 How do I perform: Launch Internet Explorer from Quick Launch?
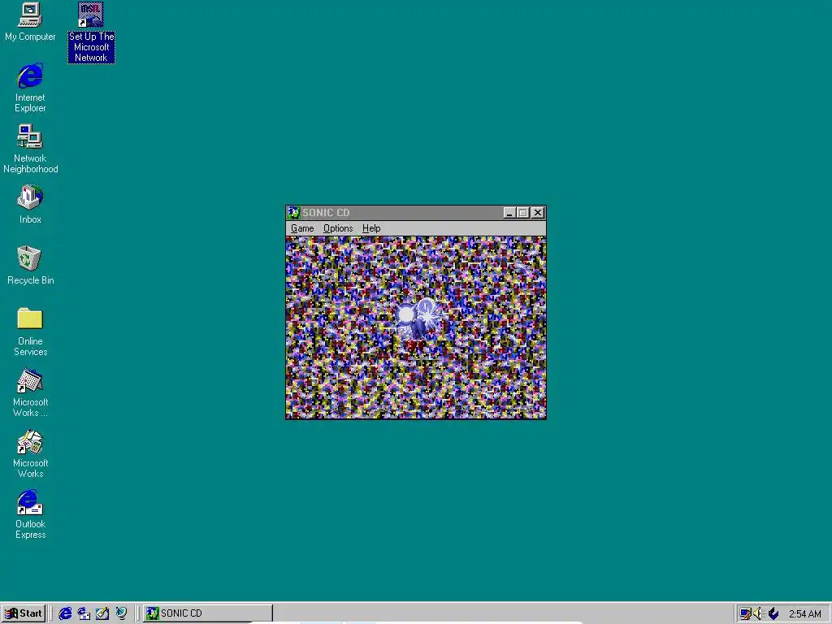65,613
